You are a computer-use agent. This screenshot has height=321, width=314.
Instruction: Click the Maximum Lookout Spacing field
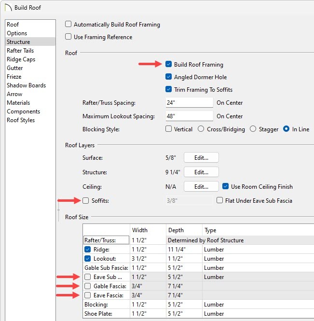coord(189,116)
